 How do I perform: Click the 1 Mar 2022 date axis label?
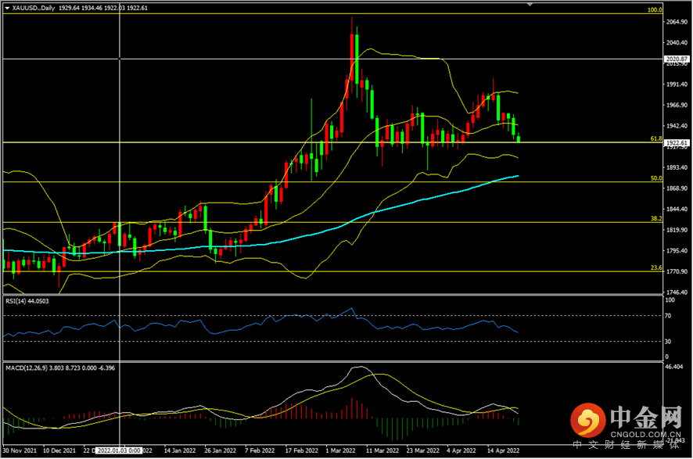coord(342,451)
